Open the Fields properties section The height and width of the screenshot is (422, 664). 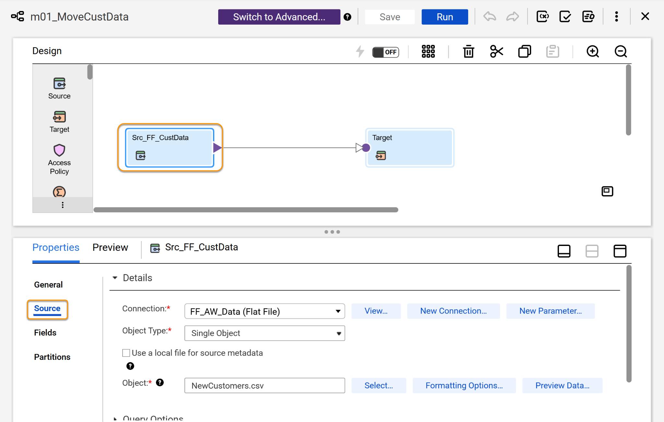[x=45, y=333]
